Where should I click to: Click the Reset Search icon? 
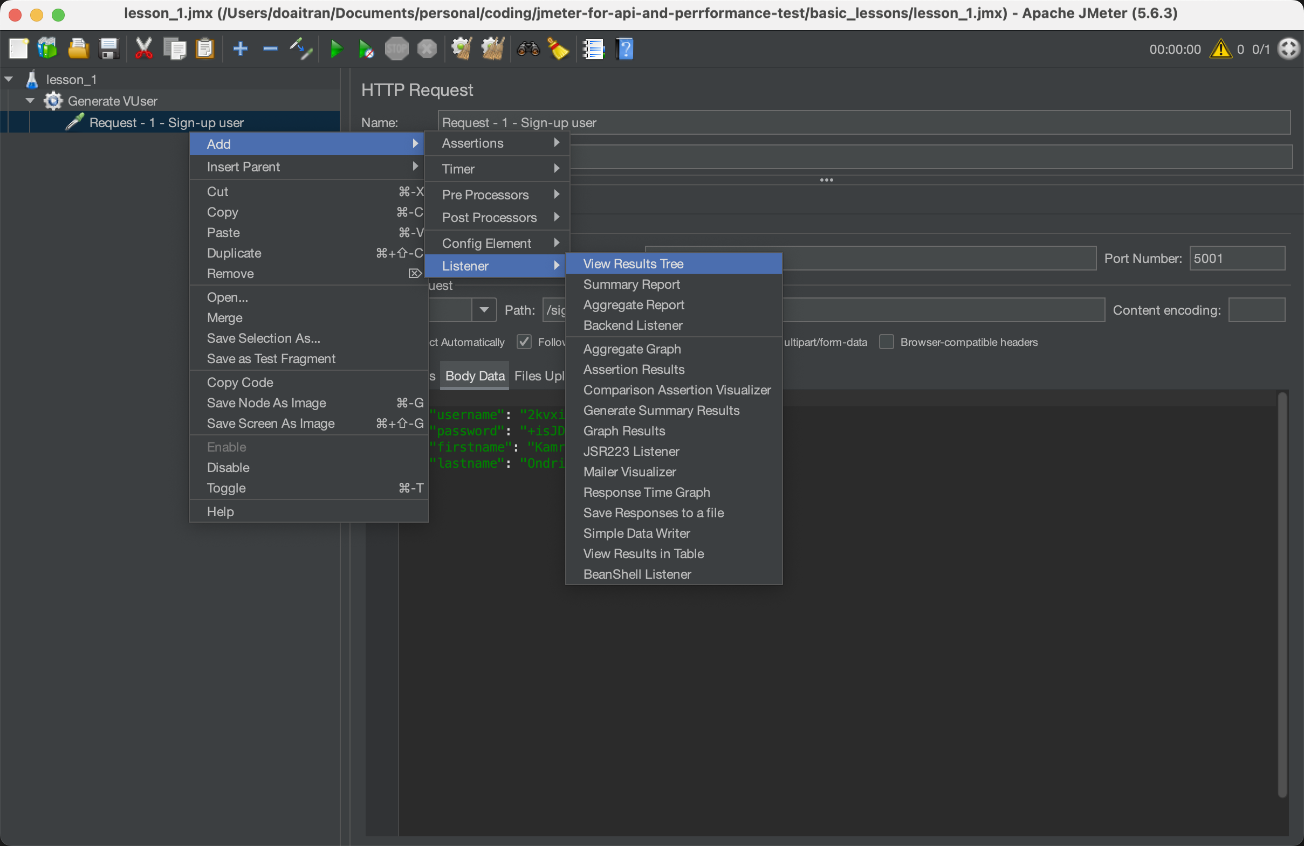coord(558,48)
